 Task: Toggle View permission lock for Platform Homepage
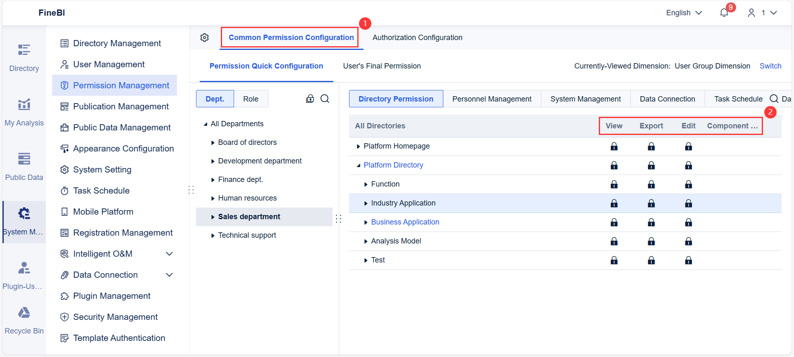[x=614, y=147]
